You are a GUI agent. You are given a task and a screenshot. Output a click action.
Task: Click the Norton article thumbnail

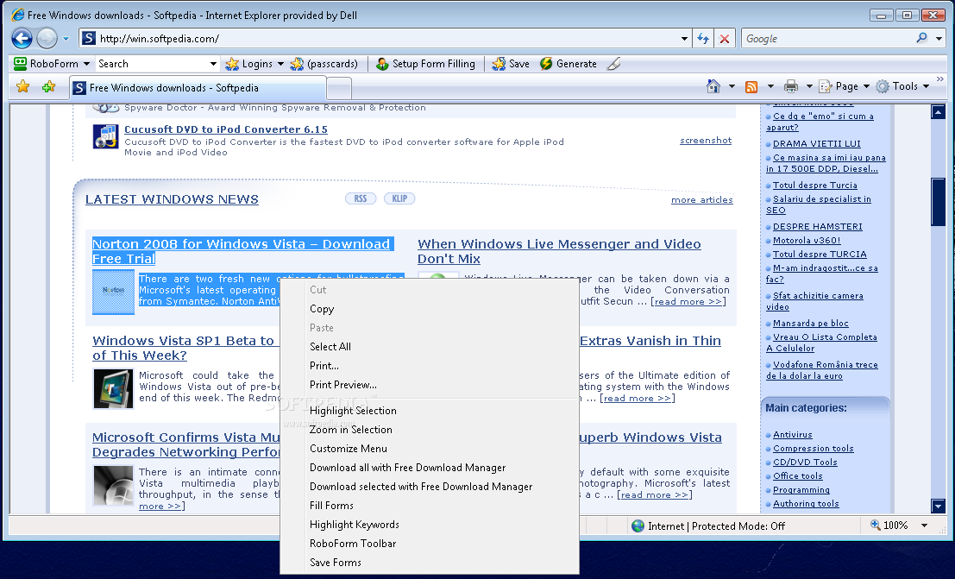coord(113,292)
